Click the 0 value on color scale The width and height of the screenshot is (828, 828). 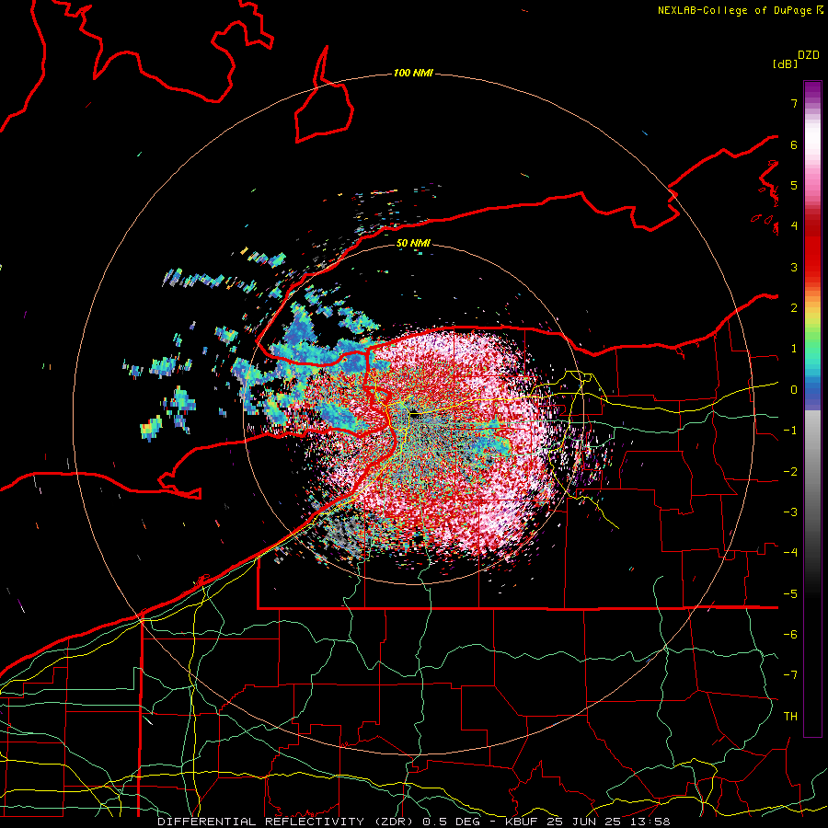(794, 390)
